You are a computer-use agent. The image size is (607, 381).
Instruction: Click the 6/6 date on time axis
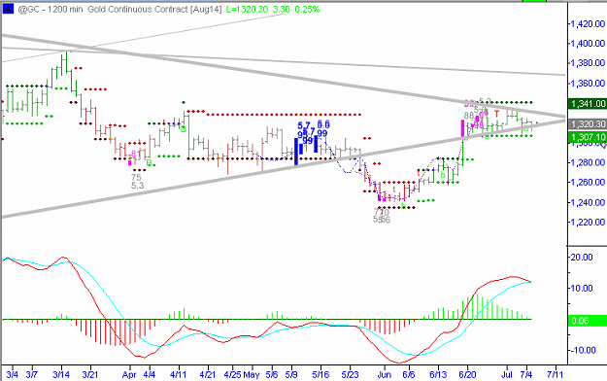(x=409, y=375)
